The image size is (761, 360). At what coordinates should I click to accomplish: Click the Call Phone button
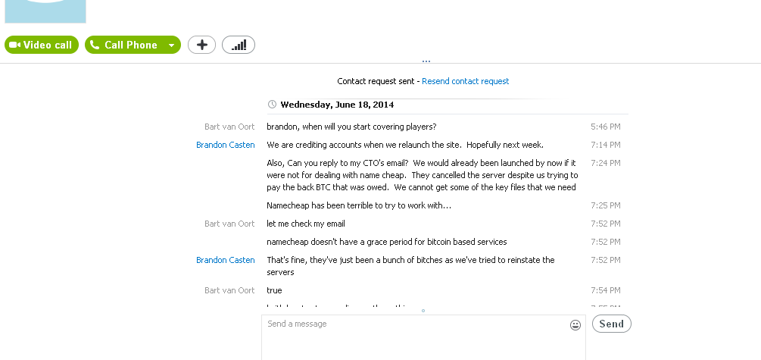coord(123,45)
